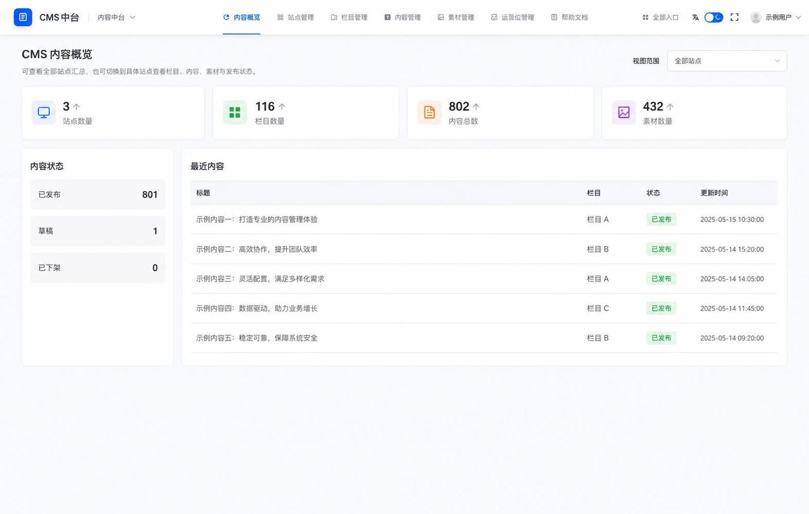This screenshot has width=809, height=514.
Task: Click the 栏目 column header
Action: coord(594,193)
